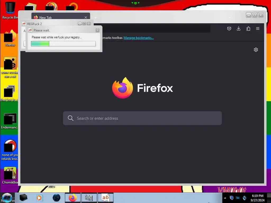Image resolution: width=271 pixels, height=203 pixels.
Task: Maximize the Firefox window
Action: [x=255, y=15]
